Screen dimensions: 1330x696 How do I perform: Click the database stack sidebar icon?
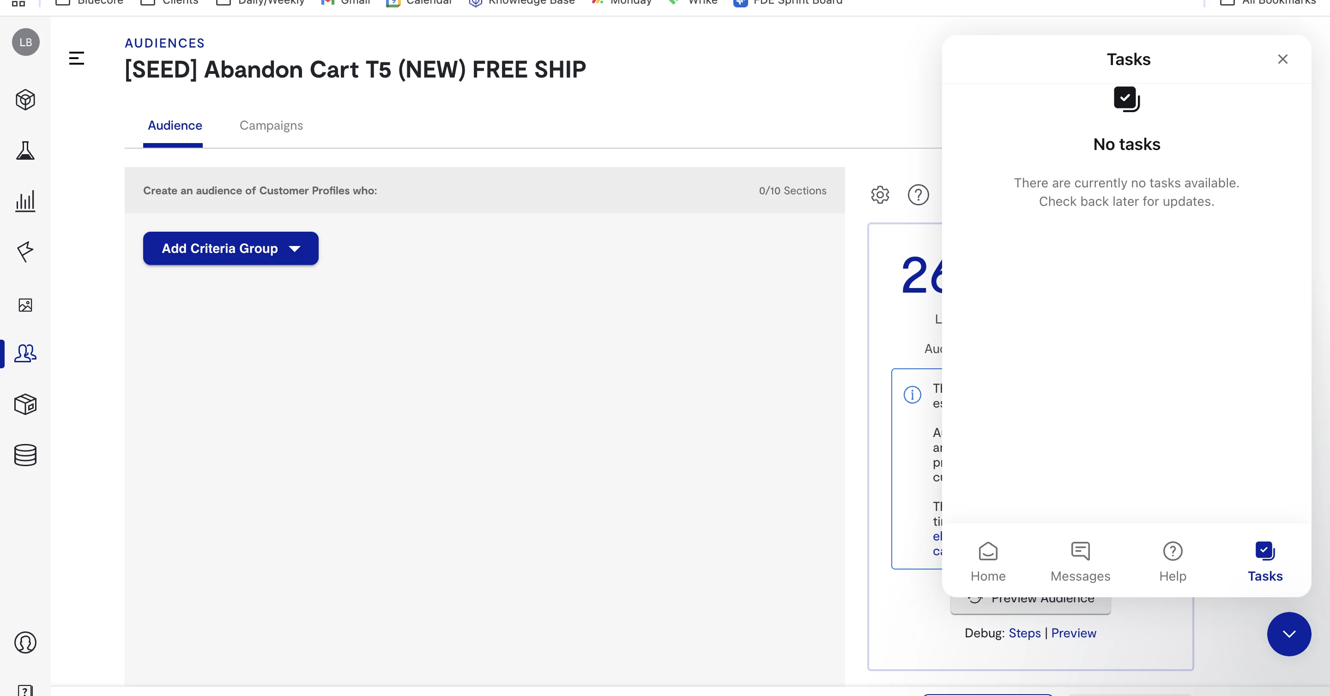click(x=25, y=455)
